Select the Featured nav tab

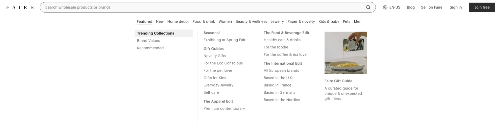(x=144, y=21)
